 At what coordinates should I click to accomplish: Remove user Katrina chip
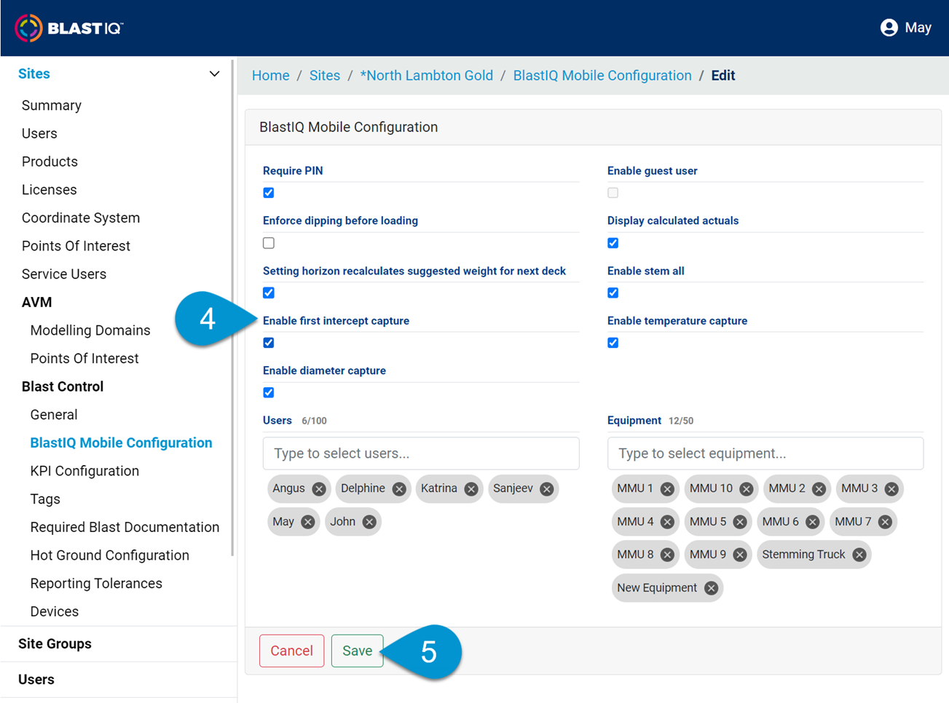pos(471,489)
